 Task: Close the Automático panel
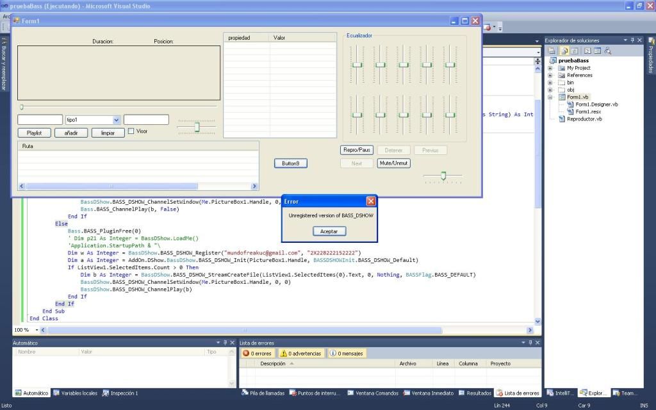coord(232,343)
